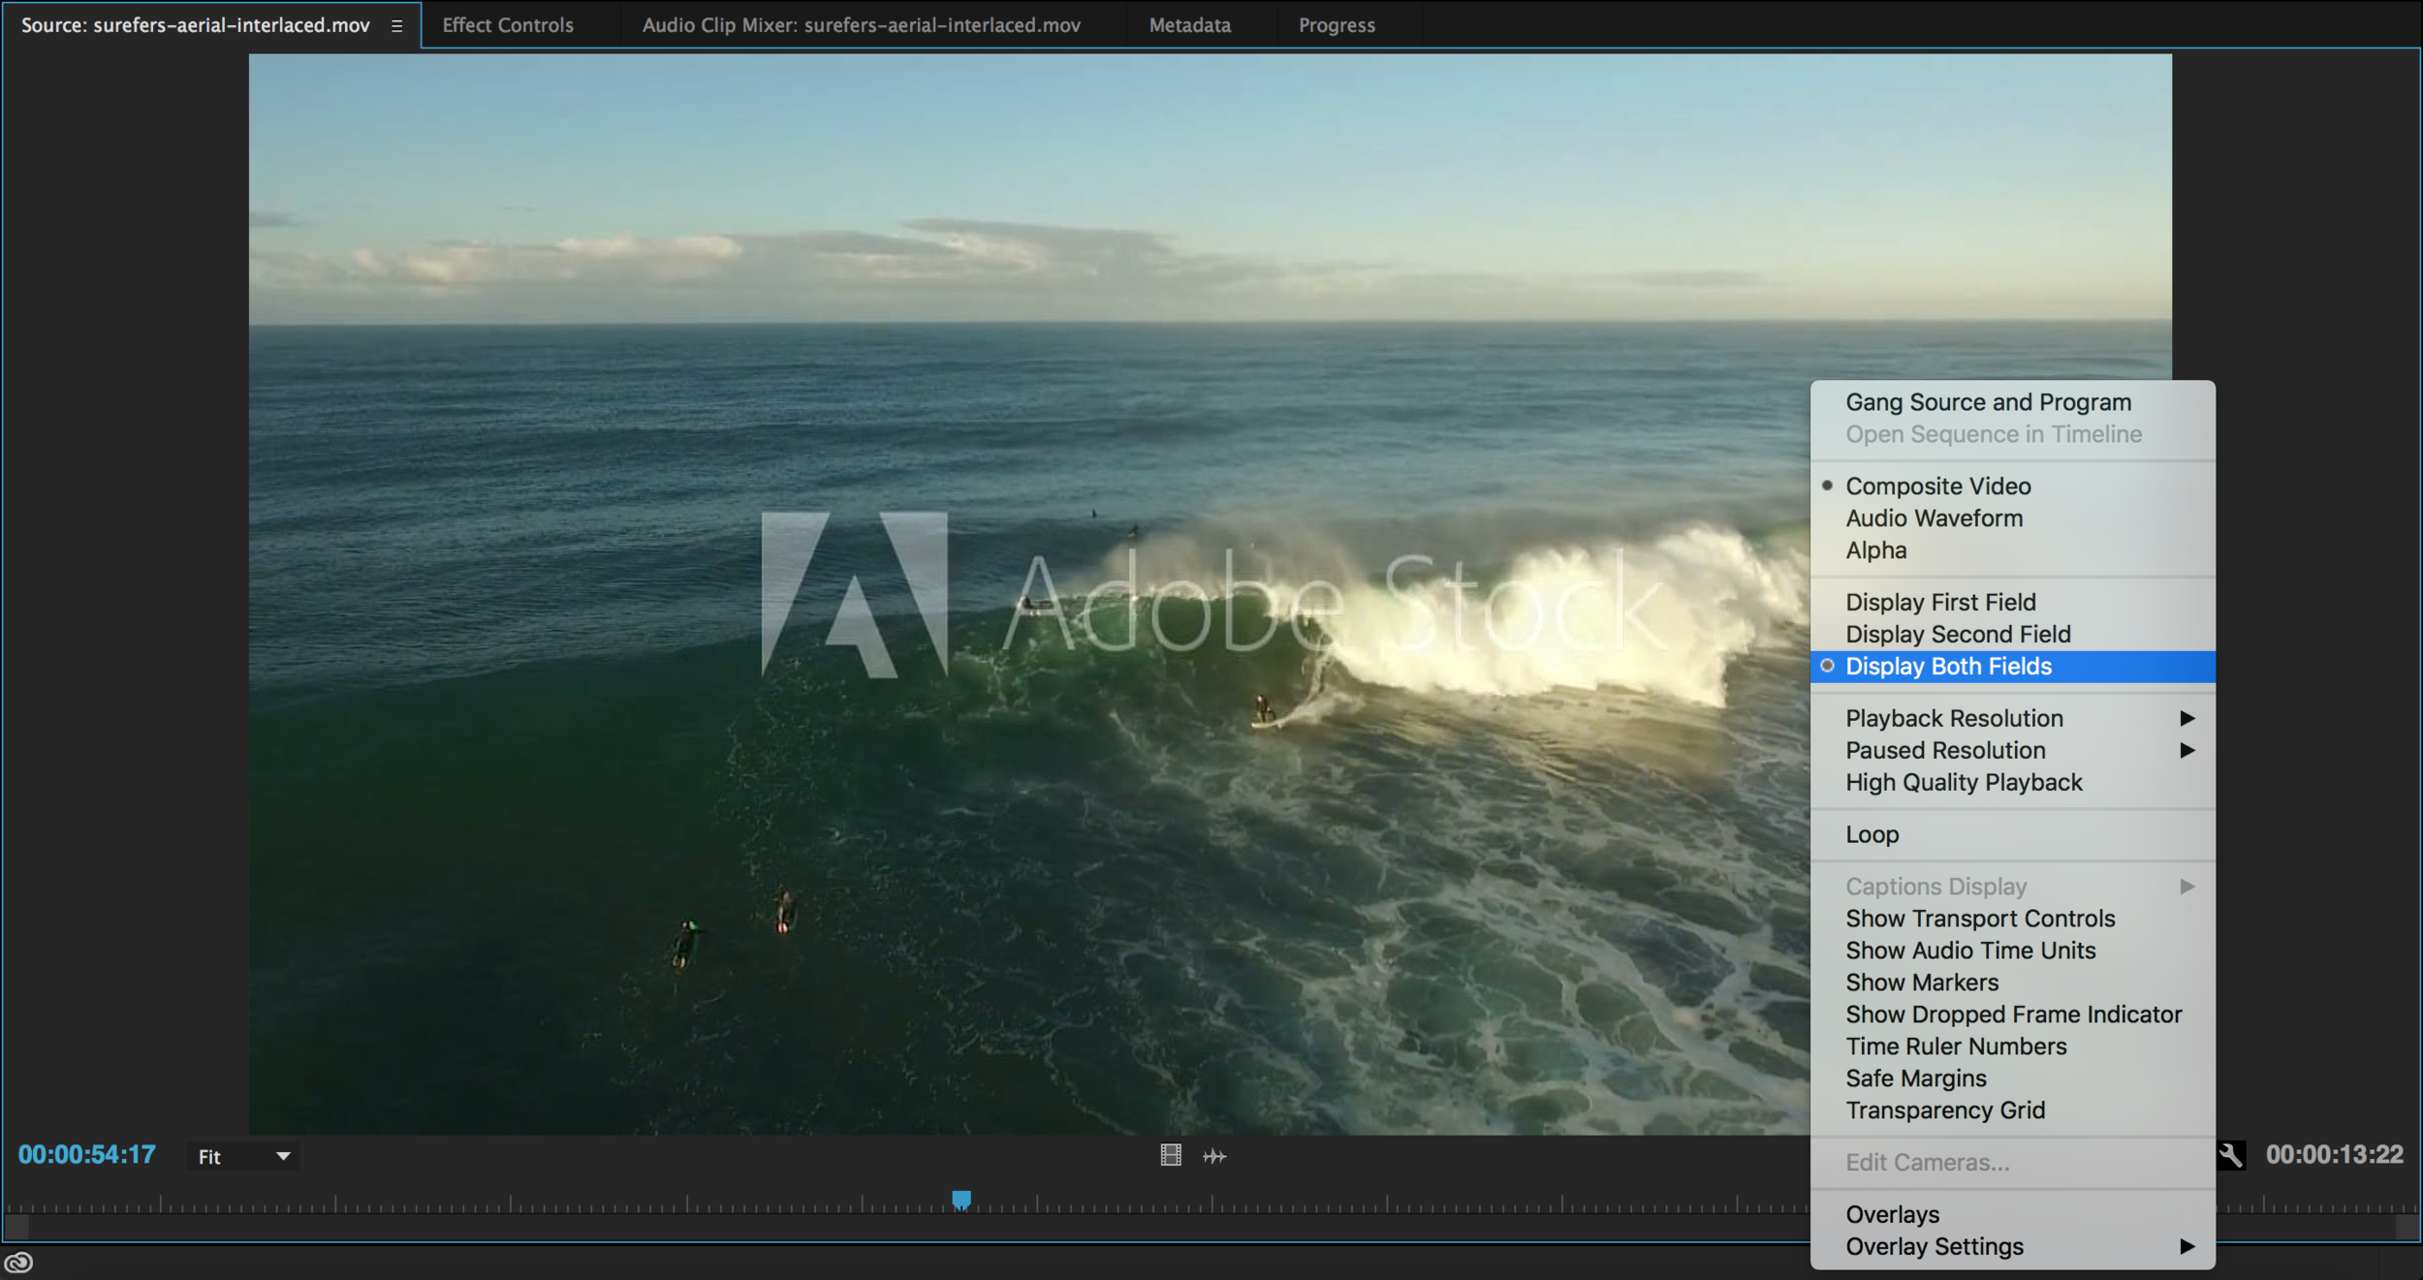
Task: Toggle Show Markers option
Action: point(2013,983)
